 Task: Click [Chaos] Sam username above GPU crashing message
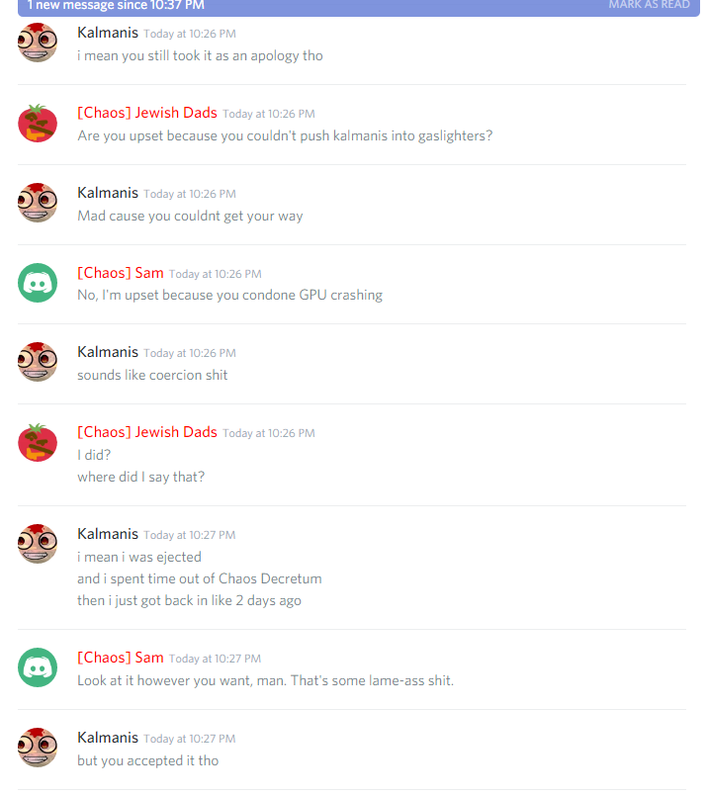pos(121,273)
